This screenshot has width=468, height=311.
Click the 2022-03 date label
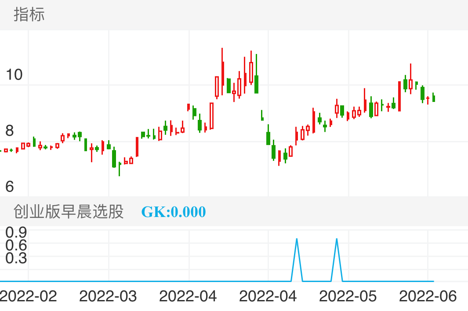tap(108, 296)
